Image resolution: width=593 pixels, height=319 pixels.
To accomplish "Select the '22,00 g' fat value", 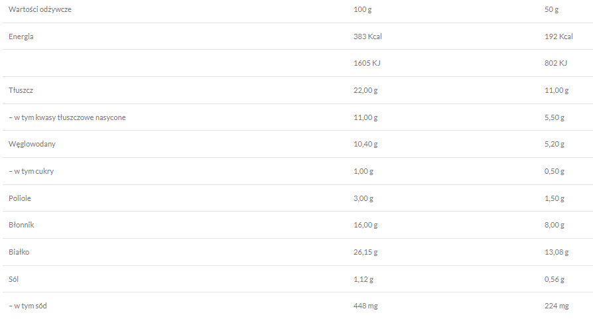I will [365, 90].
